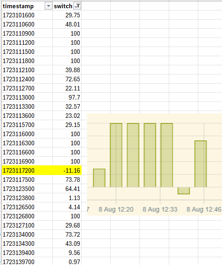Select the negative bar in the chart

click(x=184, y=191)
